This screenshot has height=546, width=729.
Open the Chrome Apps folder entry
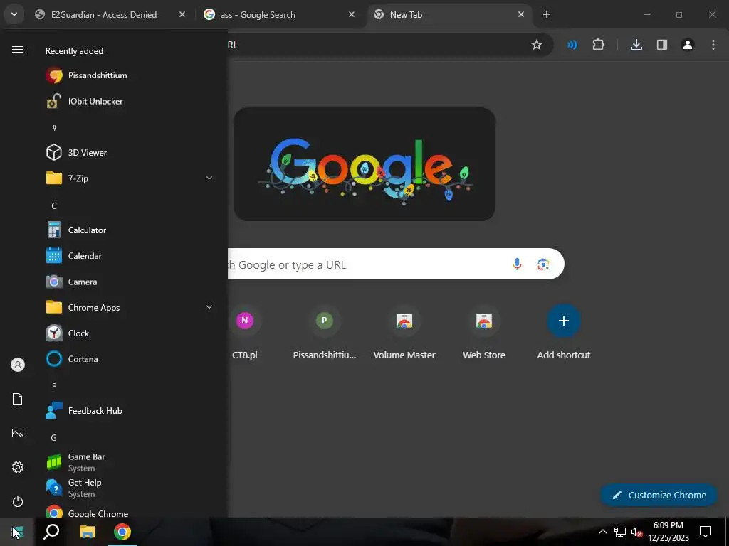pyautogui.click(x=128, y=307)
